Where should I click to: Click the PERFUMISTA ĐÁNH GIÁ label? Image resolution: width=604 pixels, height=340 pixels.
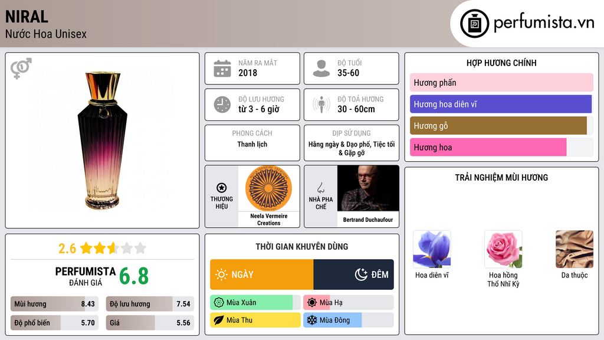(x=86, y=276)
